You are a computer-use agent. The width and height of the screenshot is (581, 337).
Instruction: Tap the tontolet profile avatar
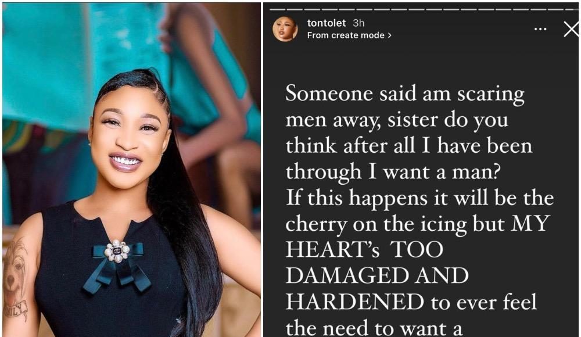click(285, 28)
